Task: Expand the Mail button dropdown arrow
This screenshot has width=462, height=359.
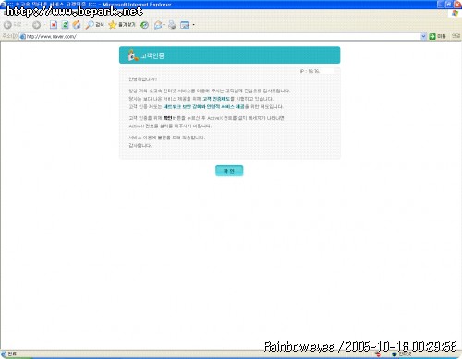Action: (164, 25)
